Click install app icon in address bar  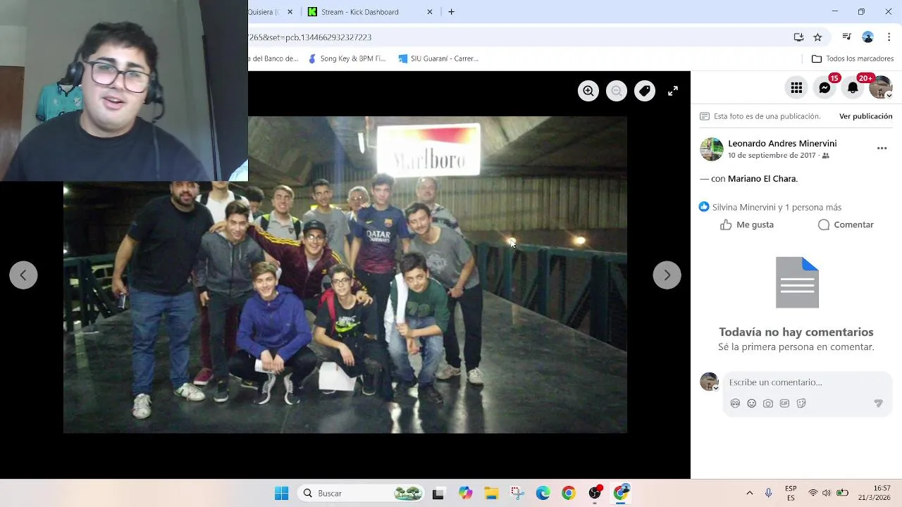coord(798,37)
